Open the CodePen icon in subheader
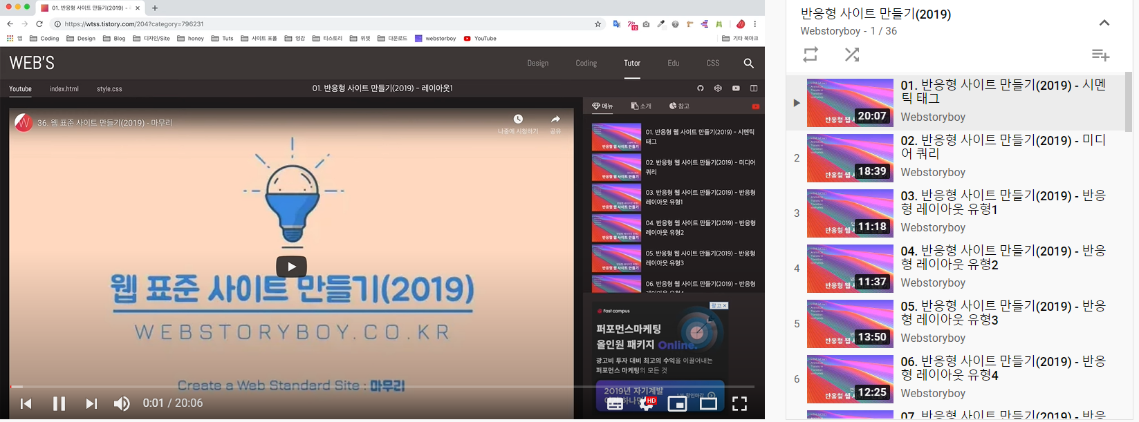 pyautogui.click(x=718, y=88)
